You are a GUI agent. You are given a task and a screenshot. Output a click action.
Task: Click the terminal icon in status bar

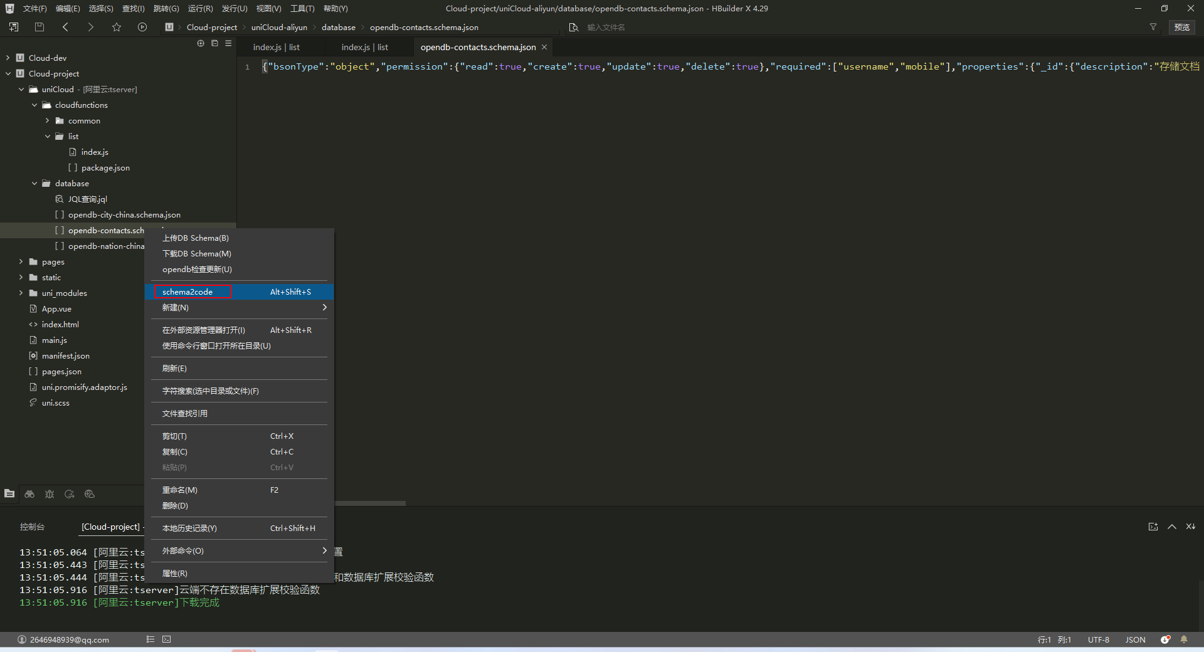[x=166, y=639]
